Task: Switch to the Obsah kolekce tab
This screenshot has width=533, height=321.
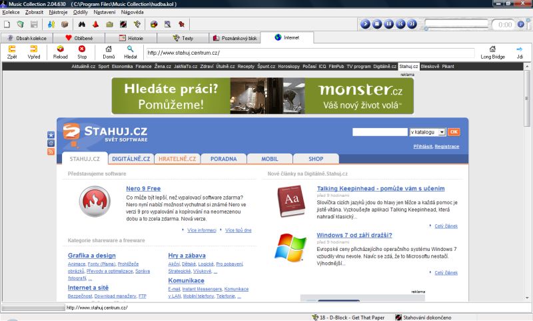Action: [x=27, y=38]
